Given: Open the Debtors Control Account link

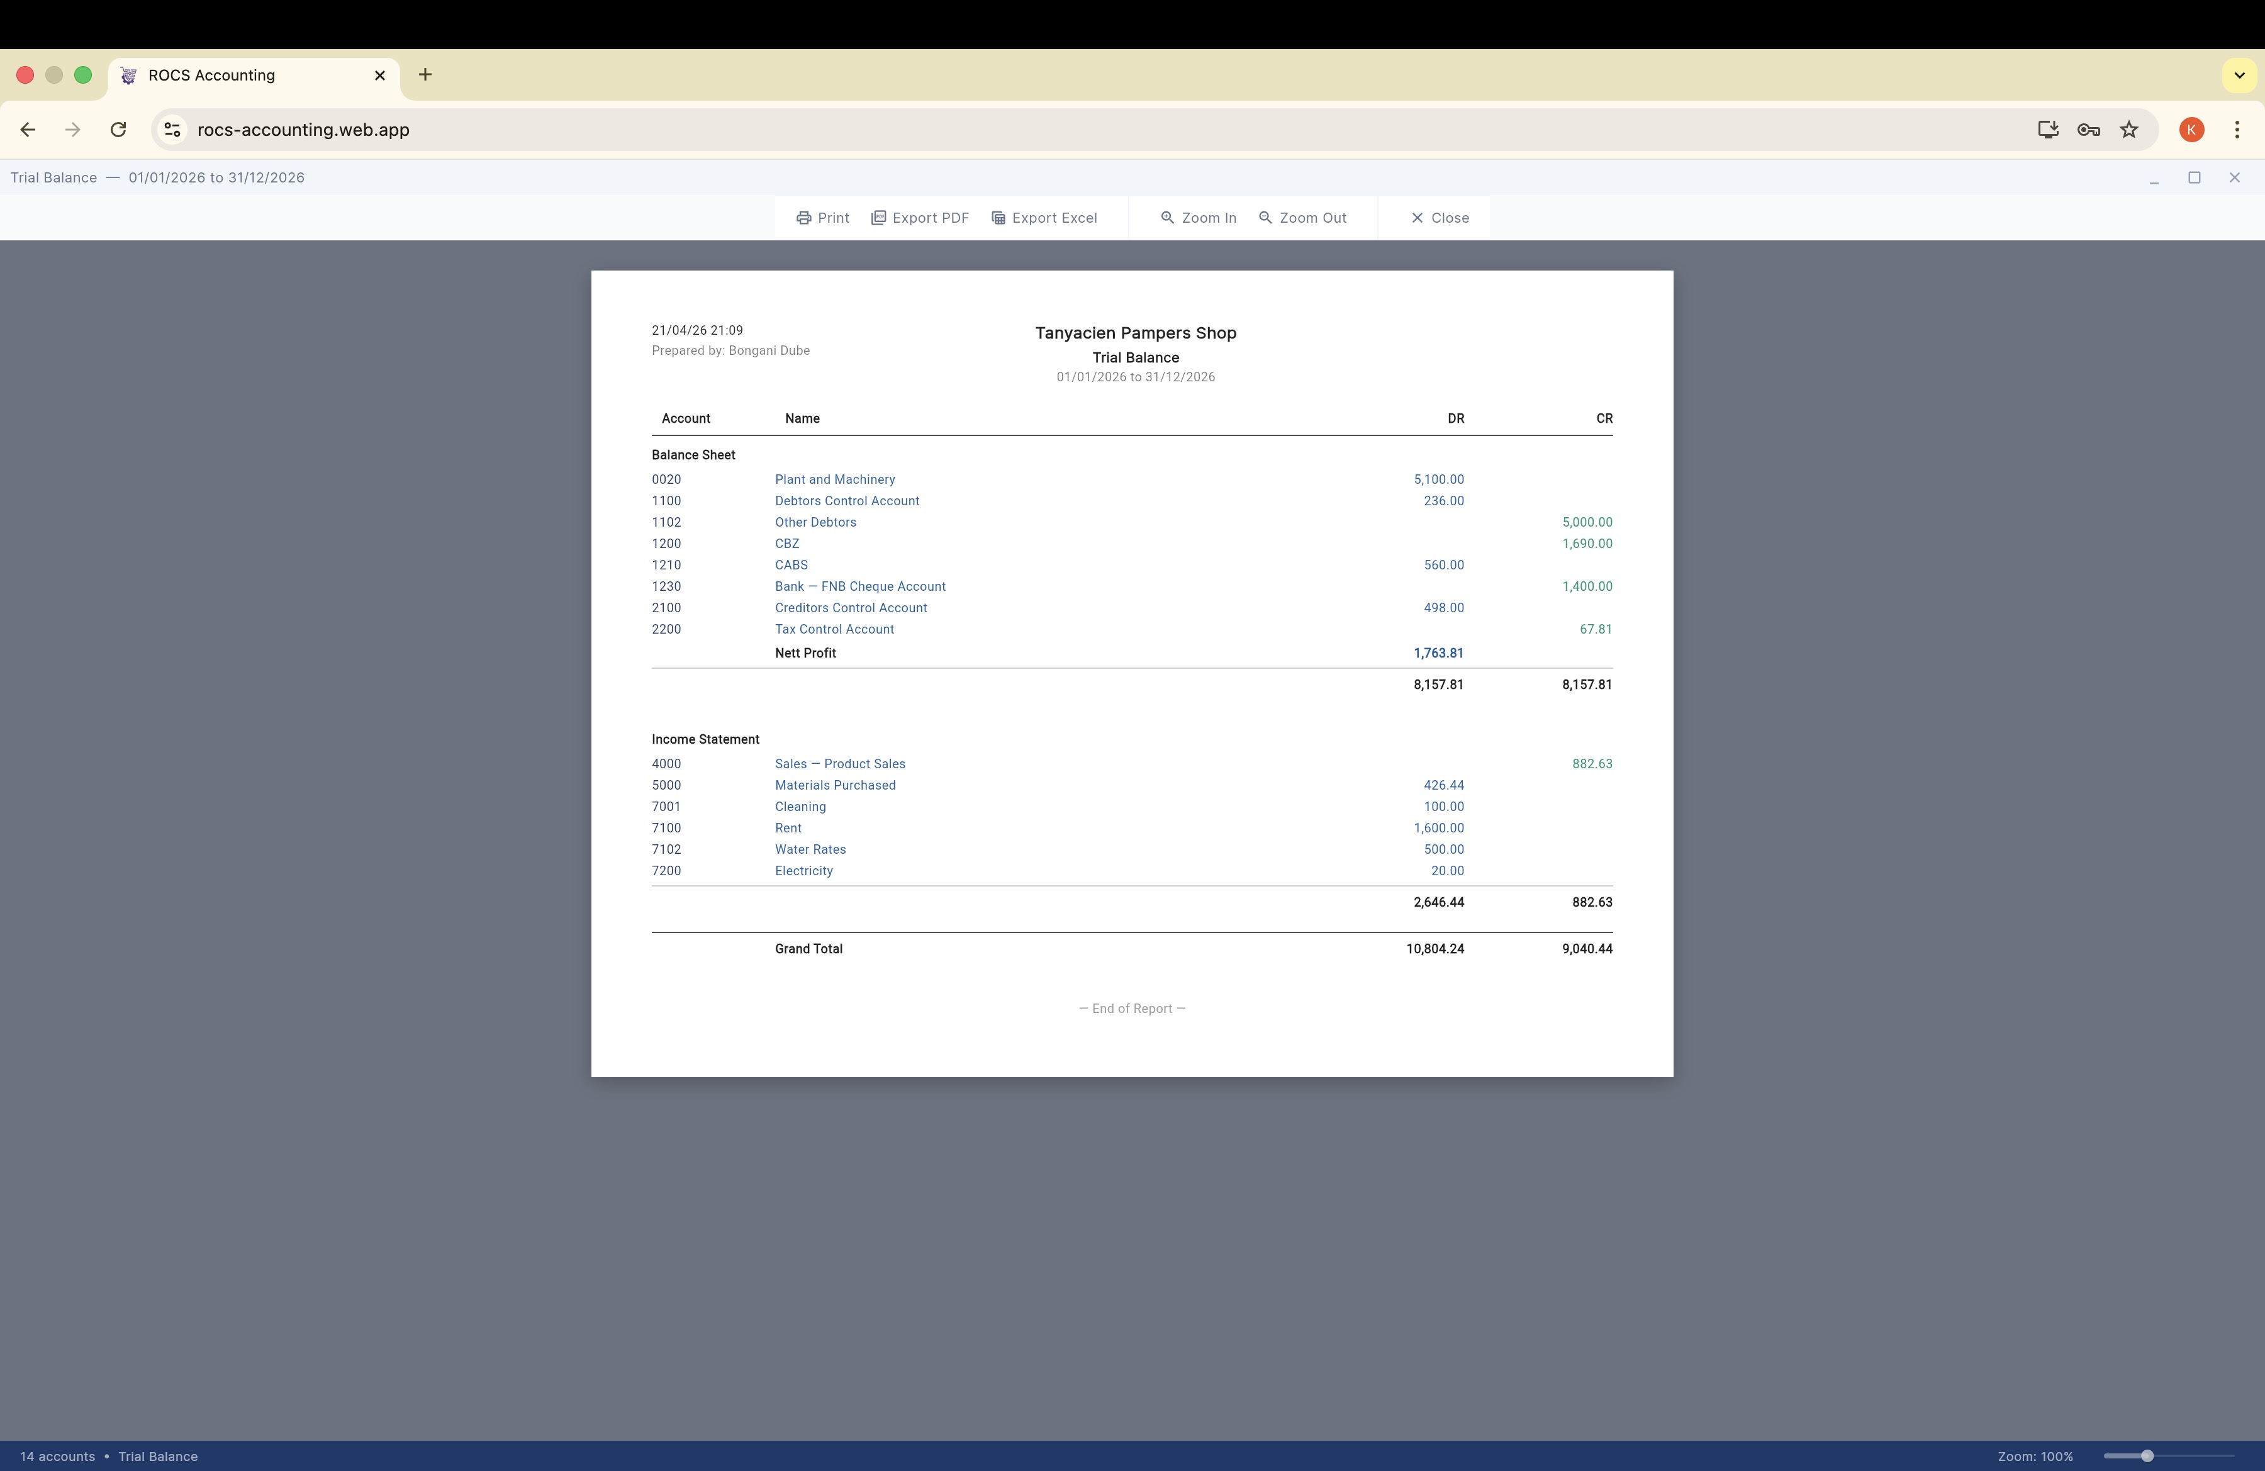Looking at the screenshot, I should (847, 500).
